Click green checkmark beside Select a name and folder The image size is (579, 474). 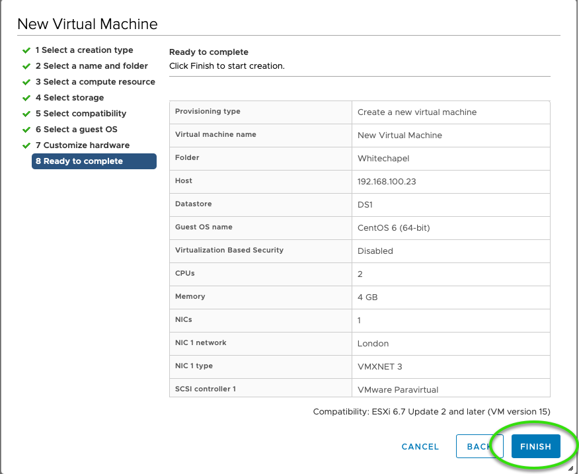[26, 66]
